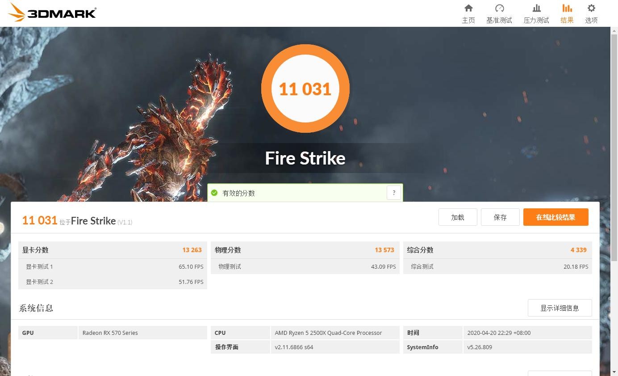Click the 3DMARK logo
The width and height of the screenshot is (618, 376).
click(53, 13)
